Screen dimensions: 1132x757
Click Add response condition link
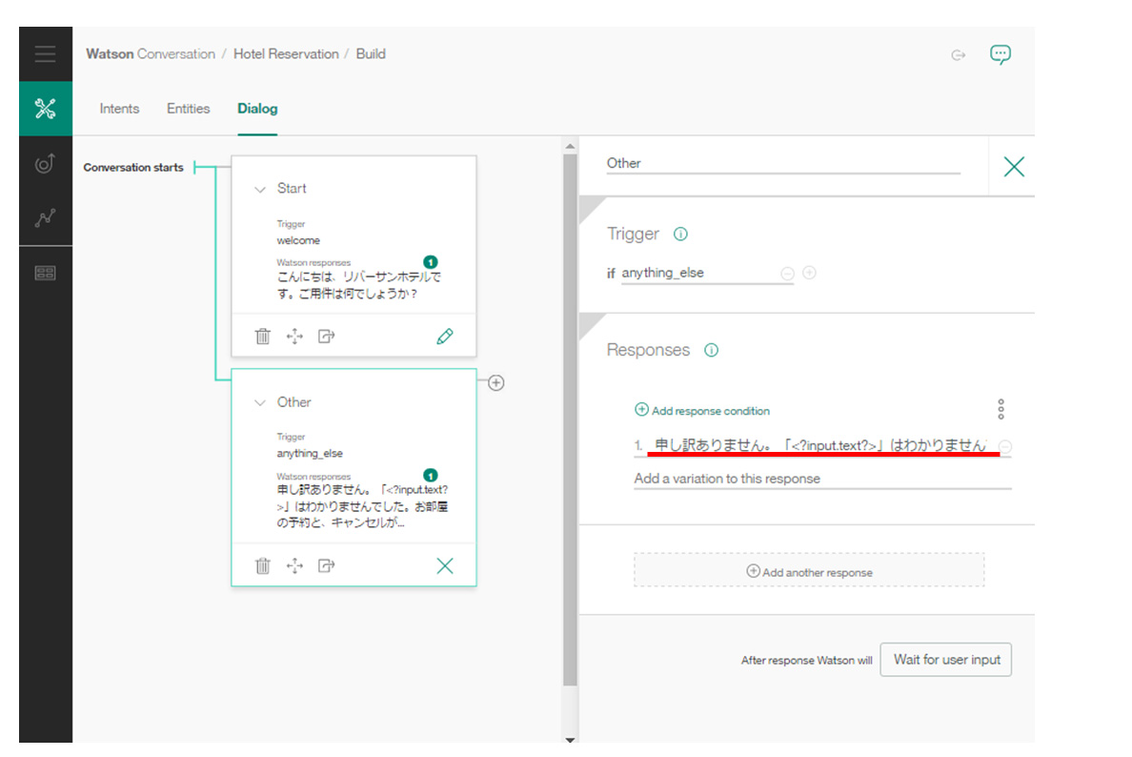[x=701, y=410]
